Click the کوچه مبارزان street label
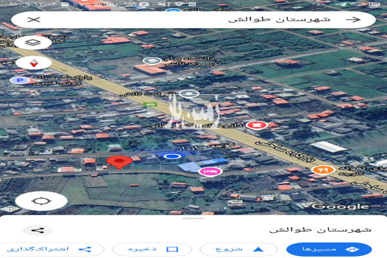The height and width of the screenshot is (258, 387). pos(205,148)
